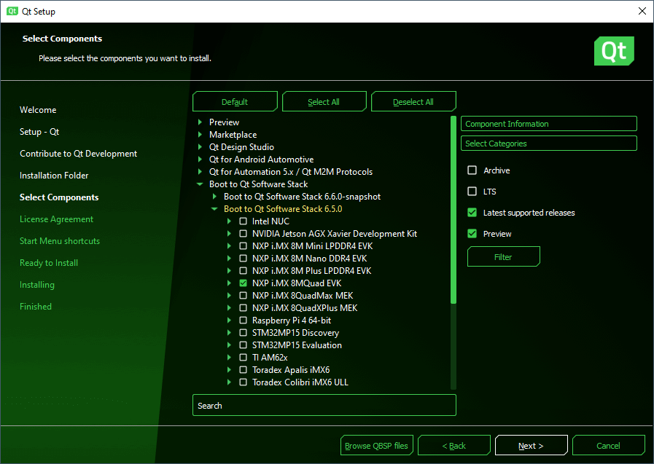The width and height of the screenshot is (654, 464).
Task: Check the LTS category checkbox
Action: click(472, 192)
